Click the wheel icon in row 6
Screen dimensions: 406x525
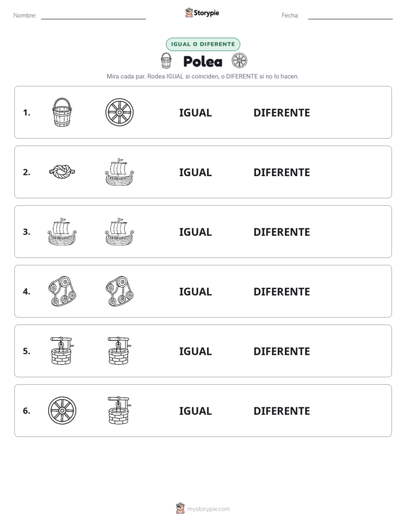coord(63,410)
